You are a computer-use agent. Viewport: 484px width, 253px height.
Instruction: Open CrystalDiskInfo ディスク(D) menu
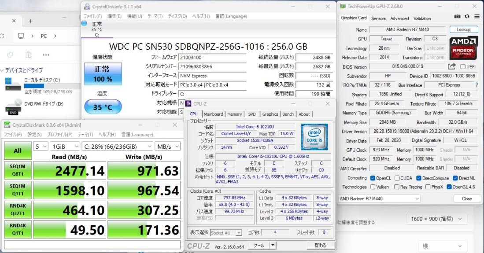click(x=177, y=16)
